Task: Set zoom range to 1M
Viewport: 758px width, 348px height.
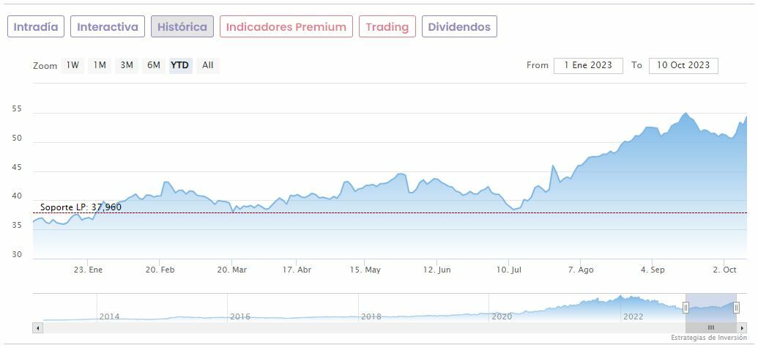Action: tap(100, 65)
